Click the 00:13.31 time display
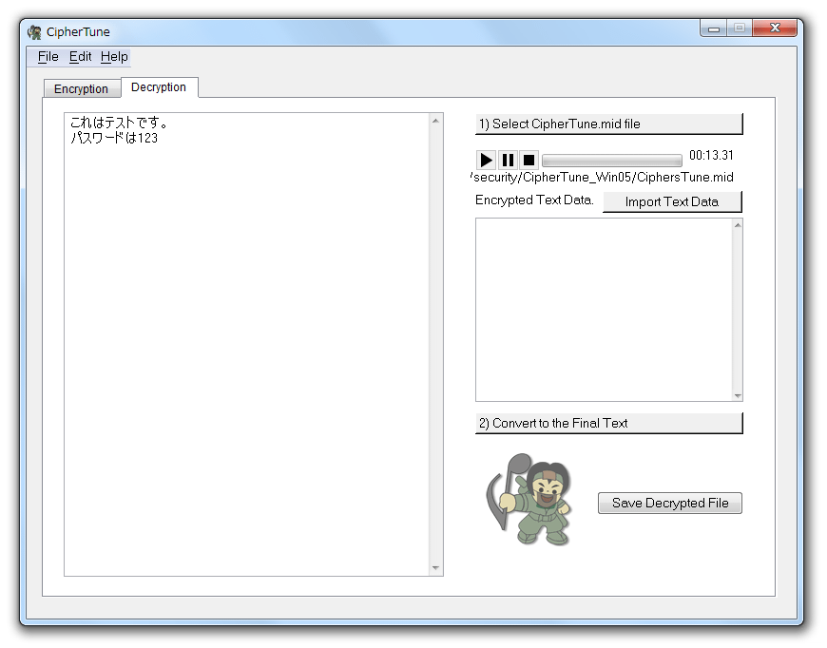The image size is (827, 648). pos(711,155)
